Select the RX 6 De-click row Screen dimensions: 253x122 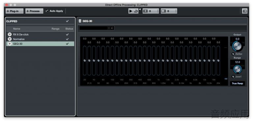pos(40,34)
